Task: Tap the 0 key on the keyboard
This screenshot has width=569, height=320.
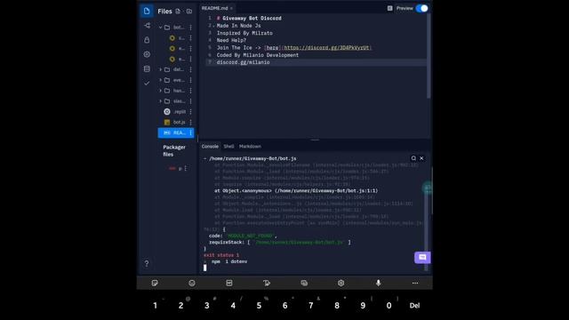Action: pyautogui.click(x=389, y=306)
